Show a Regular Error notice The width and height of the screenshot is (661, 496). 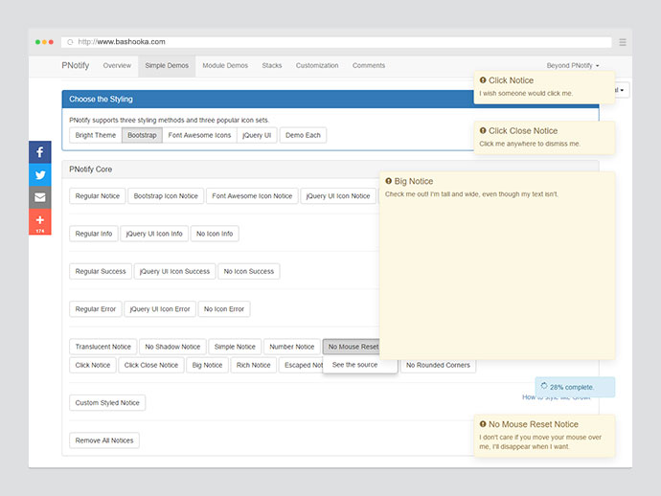coord(96,309)
